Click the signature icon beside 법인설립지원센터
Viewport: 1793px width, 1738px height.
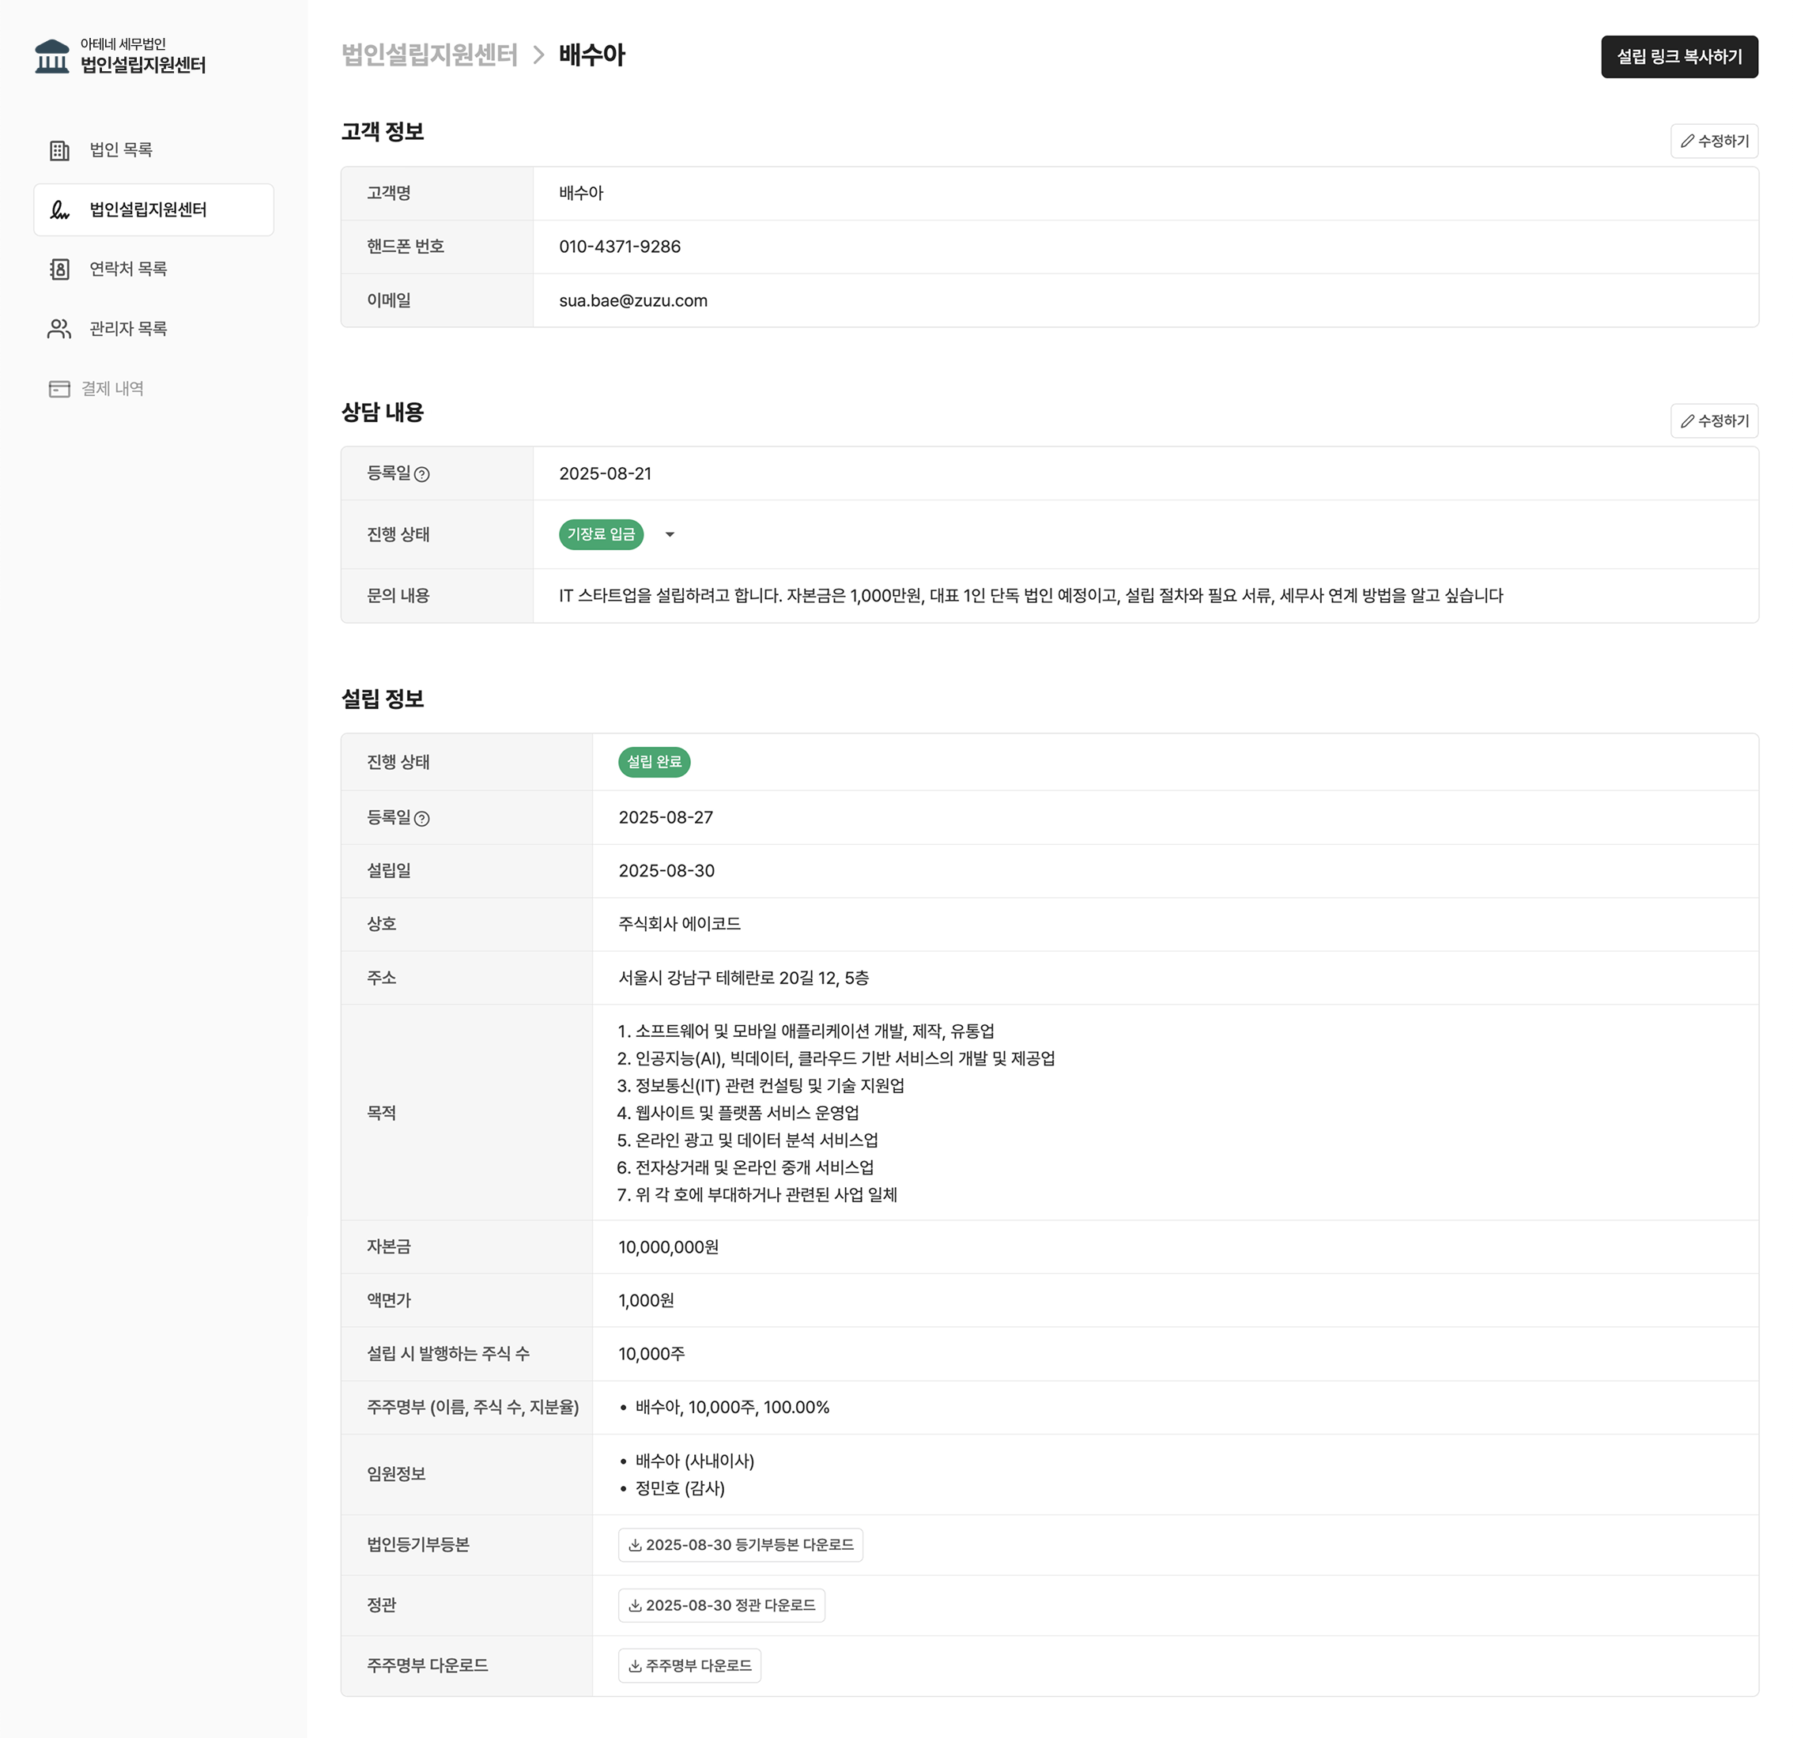[59, 210]
